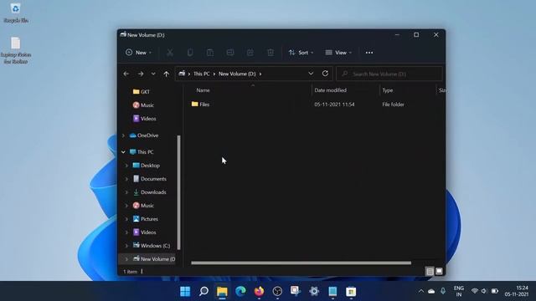Open the See more three-dots menu

369,53
